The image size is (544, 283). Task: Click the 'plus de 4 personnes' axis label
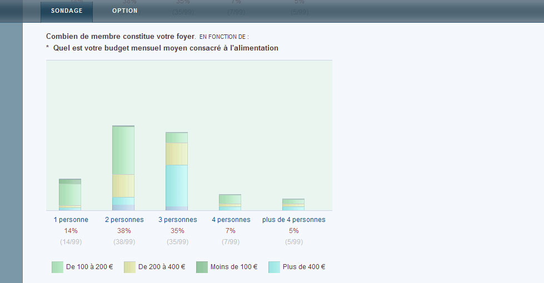click(x=293, y=220)
